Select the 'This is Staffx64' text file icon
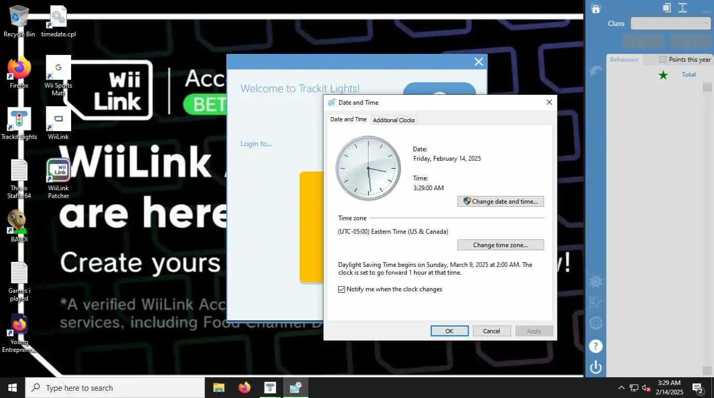 (x=19, y=179)
